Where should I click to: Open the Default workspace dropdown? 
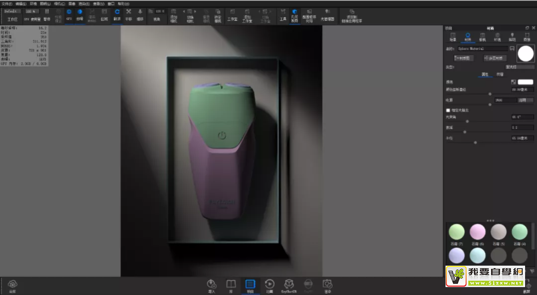point(13,11)
